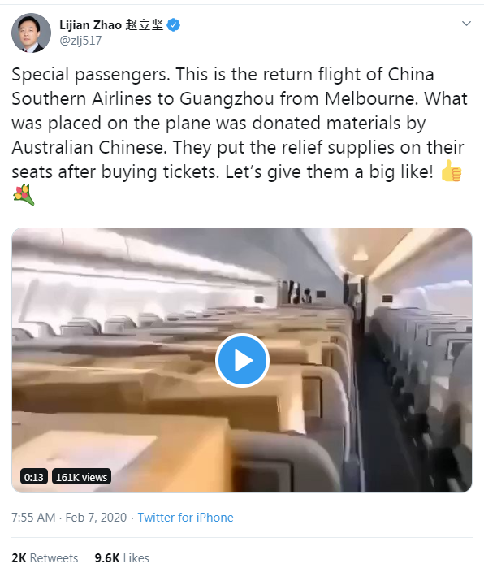
Task: Click the blue verified badge
Action: [174, 25]
